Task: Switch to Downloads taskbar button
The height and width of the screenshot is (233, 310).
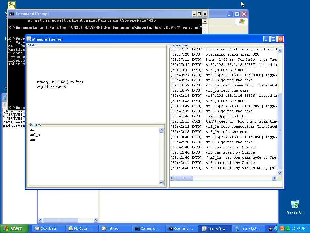Action: (x=48, y=228)
